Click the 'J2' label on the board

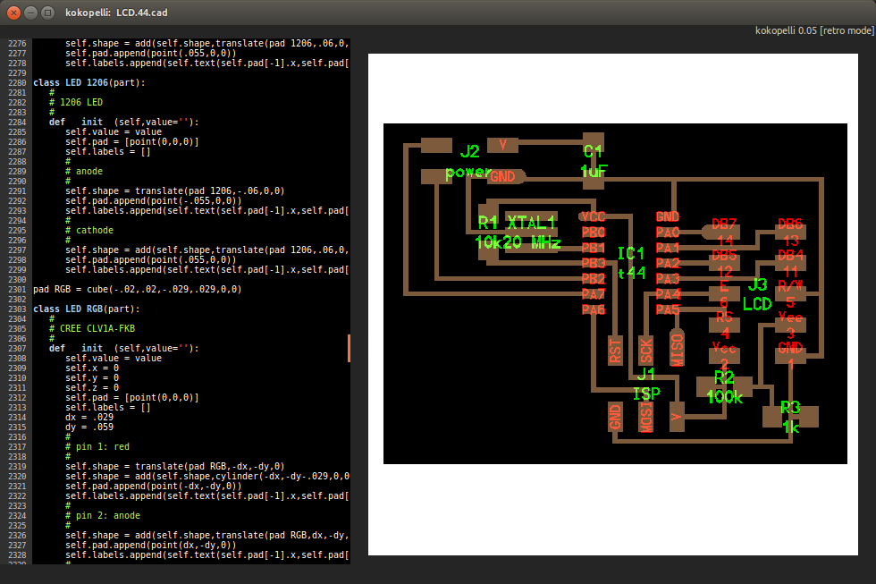point(469,151)
